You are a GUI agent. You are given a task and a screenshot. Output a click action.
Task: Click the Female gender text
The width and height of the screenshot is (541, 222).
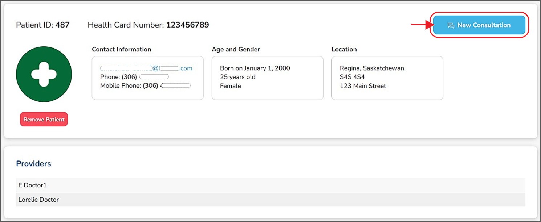(x=230, y=86)
